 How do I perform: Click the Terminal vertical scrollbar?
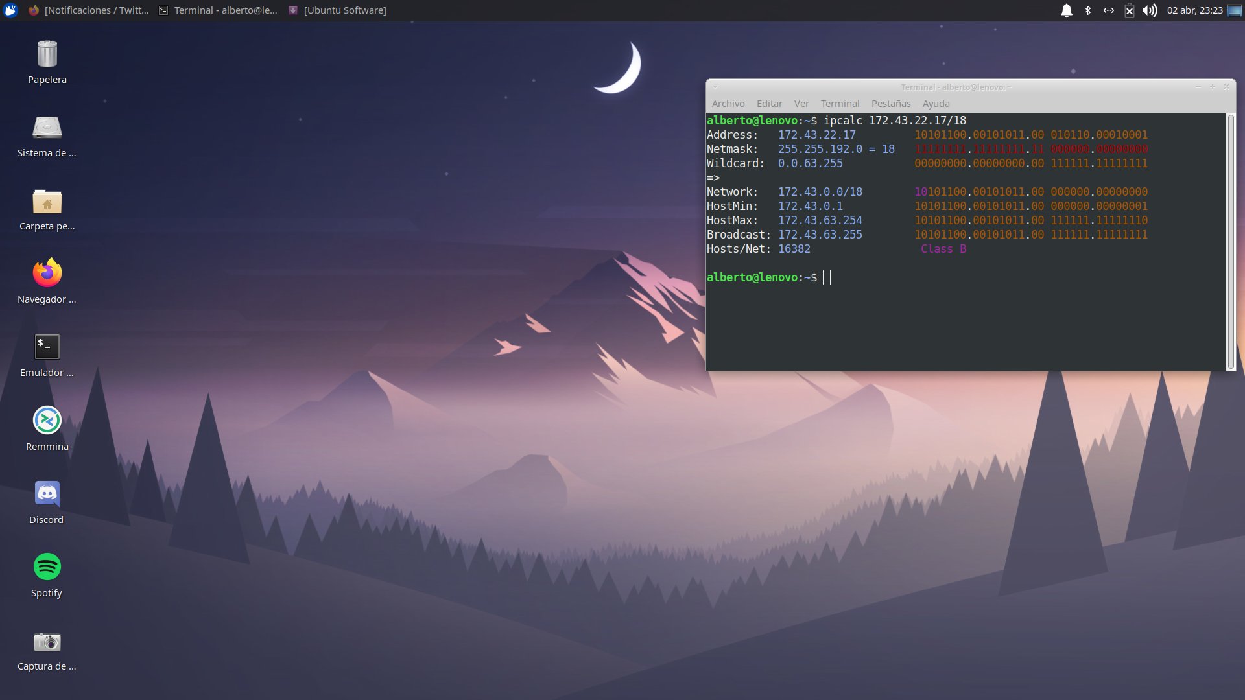pos(1231,241)
